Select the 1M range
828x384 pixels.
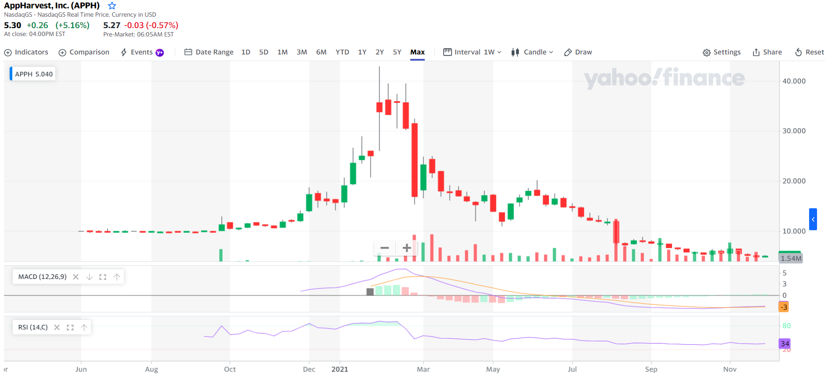(x=282, y=52)
